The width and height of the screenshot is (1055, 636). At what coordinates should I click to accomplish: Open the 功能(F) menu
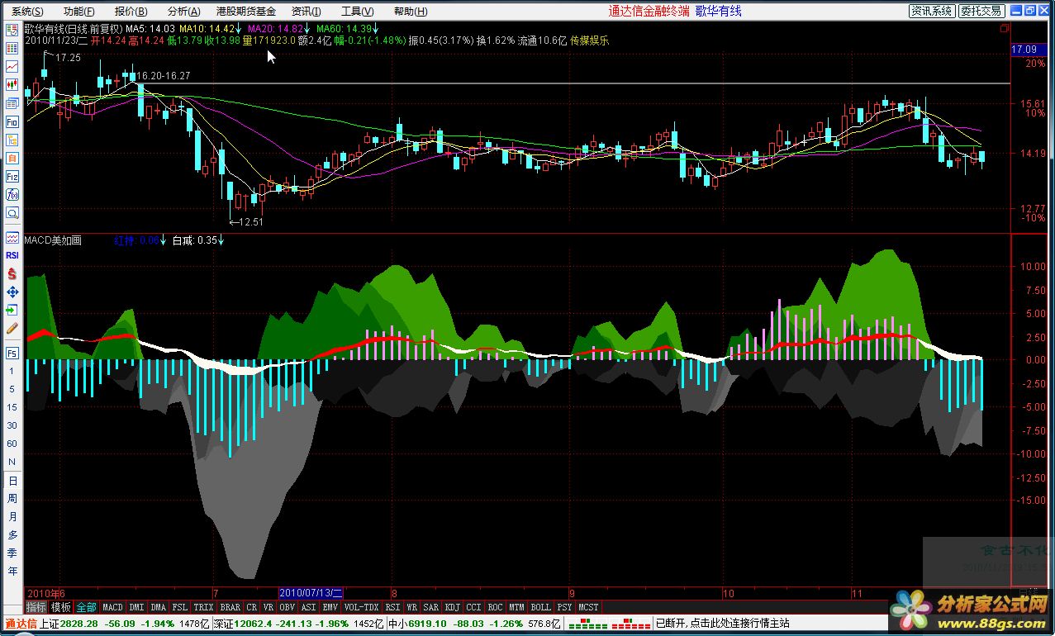[79, 12]
